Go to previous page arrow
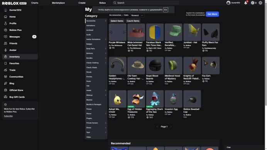 point(157,127)
